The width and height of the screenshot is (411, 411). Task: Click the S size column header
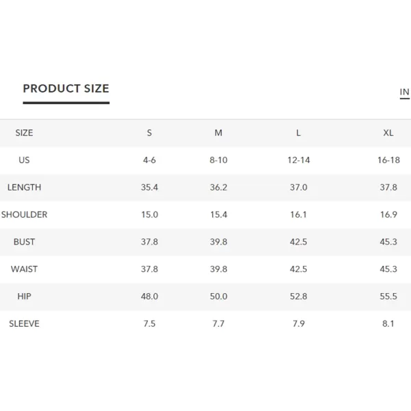click(149, 133)
